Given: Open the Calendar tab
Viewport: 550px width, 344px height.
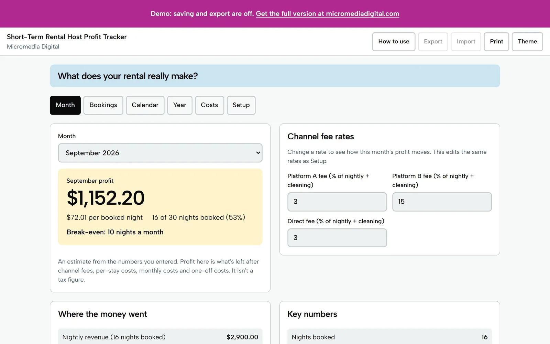Looking at the screenshot, I should 145,105.
